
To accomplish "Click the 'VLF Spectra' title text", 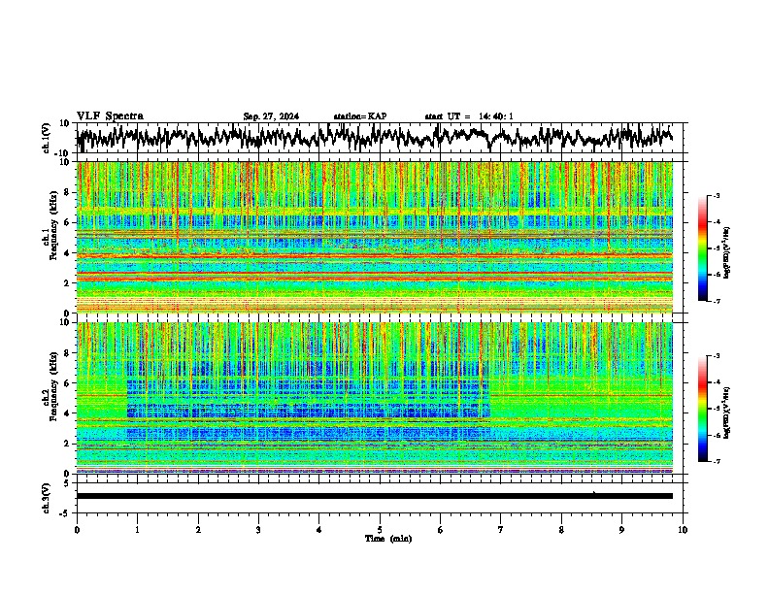I will [110, 116].
